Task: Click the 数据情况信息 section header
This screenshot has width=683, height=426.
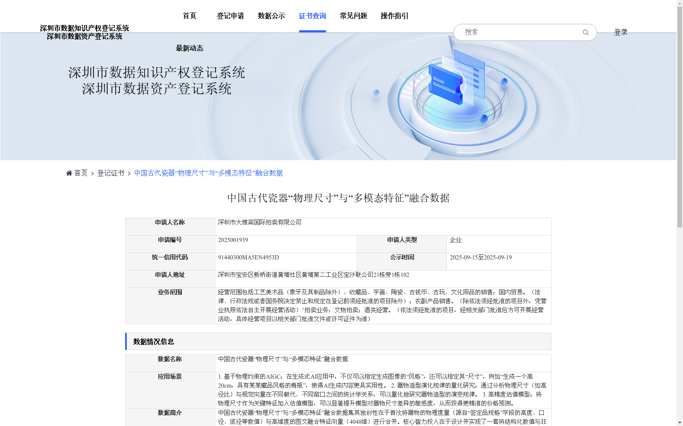Action: (338, 342)
